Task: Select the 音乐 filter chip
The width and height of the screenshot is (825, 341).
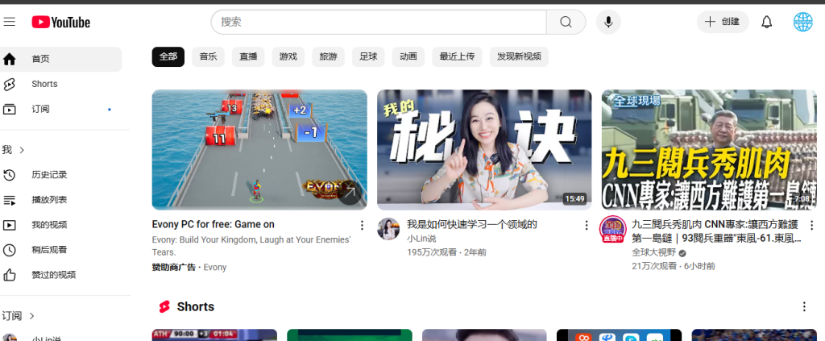Action: click(x=208, y=56)
